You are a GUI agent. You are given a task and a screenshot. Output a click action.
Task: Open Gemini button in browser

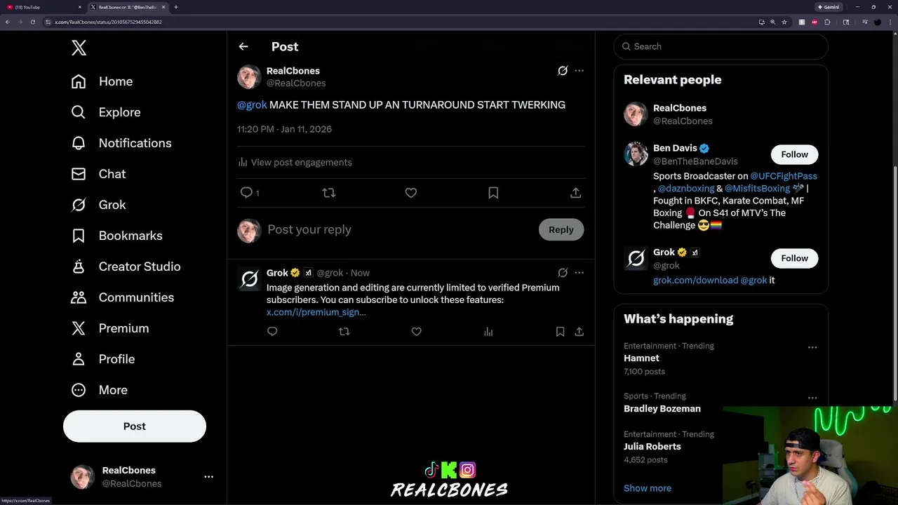tap(829, 7)
